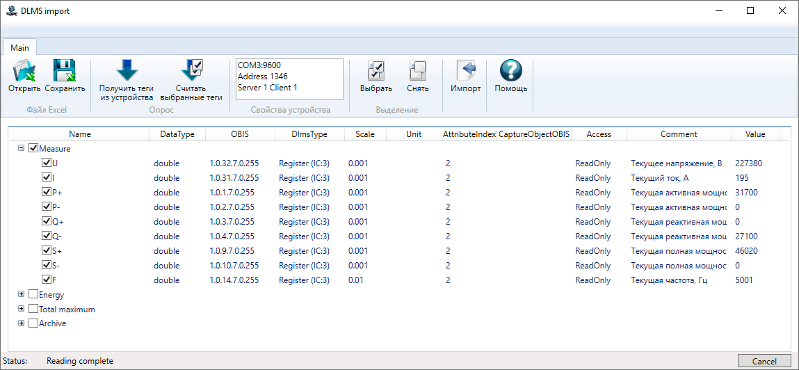Screen dimensions: 799x370
Task: Click the Value column header
Action: click(755, 134)
